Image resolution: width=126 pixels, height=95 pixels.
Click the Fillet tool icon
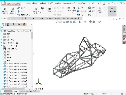[x=69, y=8]
